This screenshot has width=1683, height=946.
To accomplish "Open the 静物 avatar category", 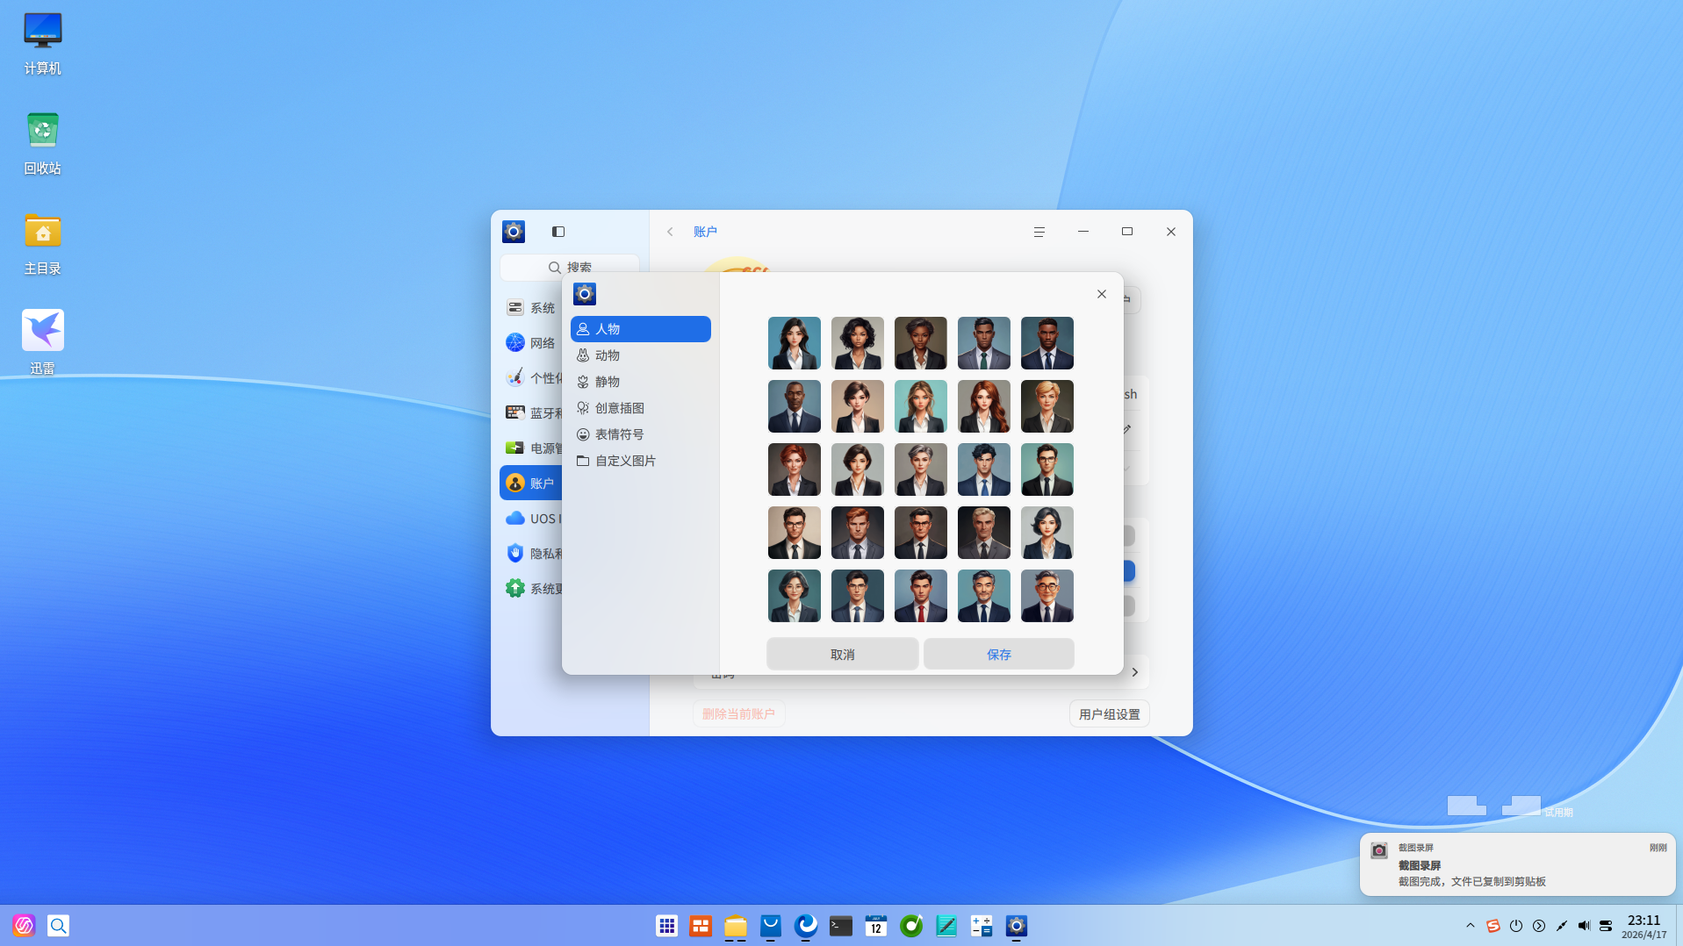I will (641, 382).
